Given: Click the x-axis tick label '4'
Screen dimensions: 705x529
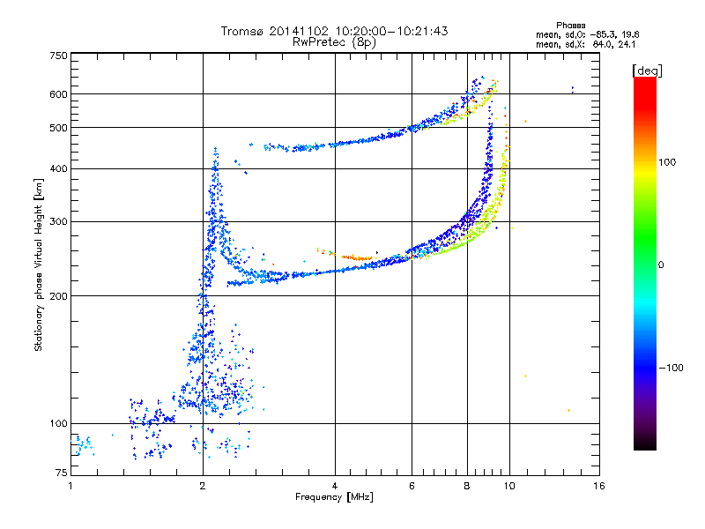Looking at the screenshot, I should pyautogui.click(x=335, y=486).
